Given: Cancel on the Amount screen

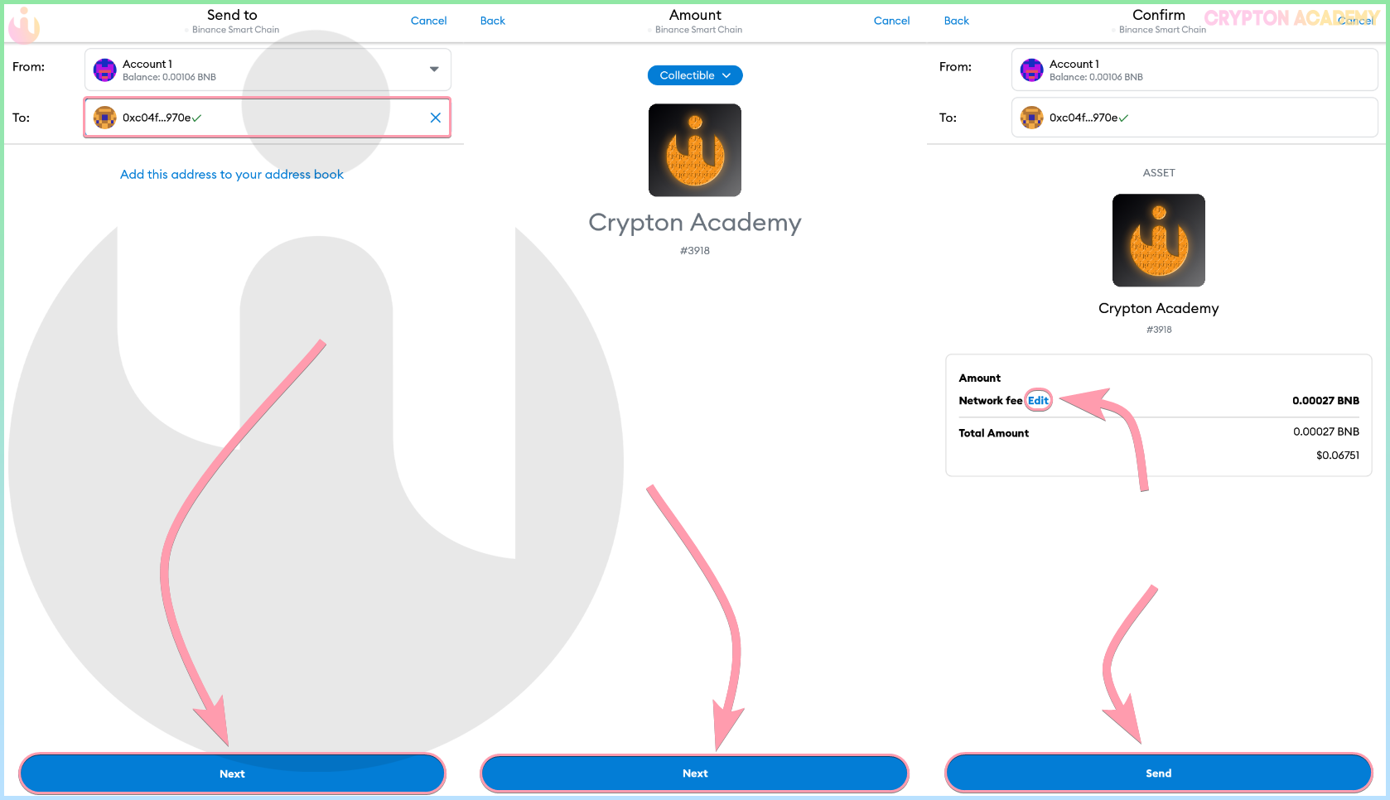Looking at the screenshot, I should pos(891,21).
